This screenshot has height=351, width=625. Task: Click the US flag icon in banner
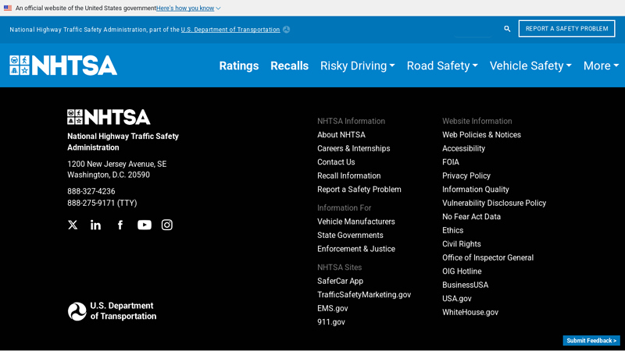pos(8,8)
